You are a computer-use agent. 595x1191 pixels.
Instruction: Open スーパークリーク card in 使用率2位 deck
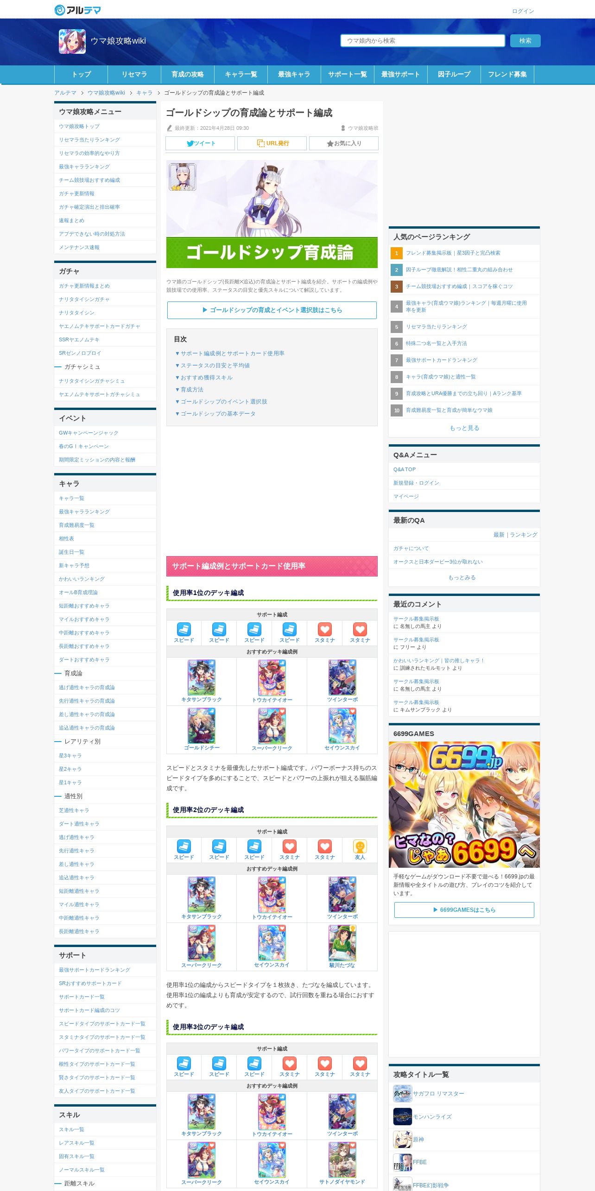(202, 943)
